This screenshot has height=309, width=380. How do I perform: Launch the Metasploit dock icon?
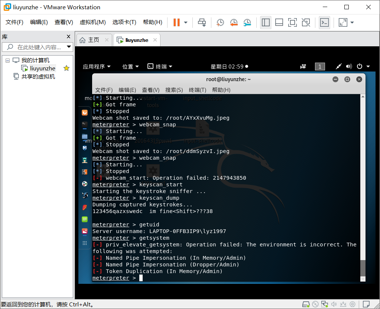pyautogui.click(x=85, y=148)
